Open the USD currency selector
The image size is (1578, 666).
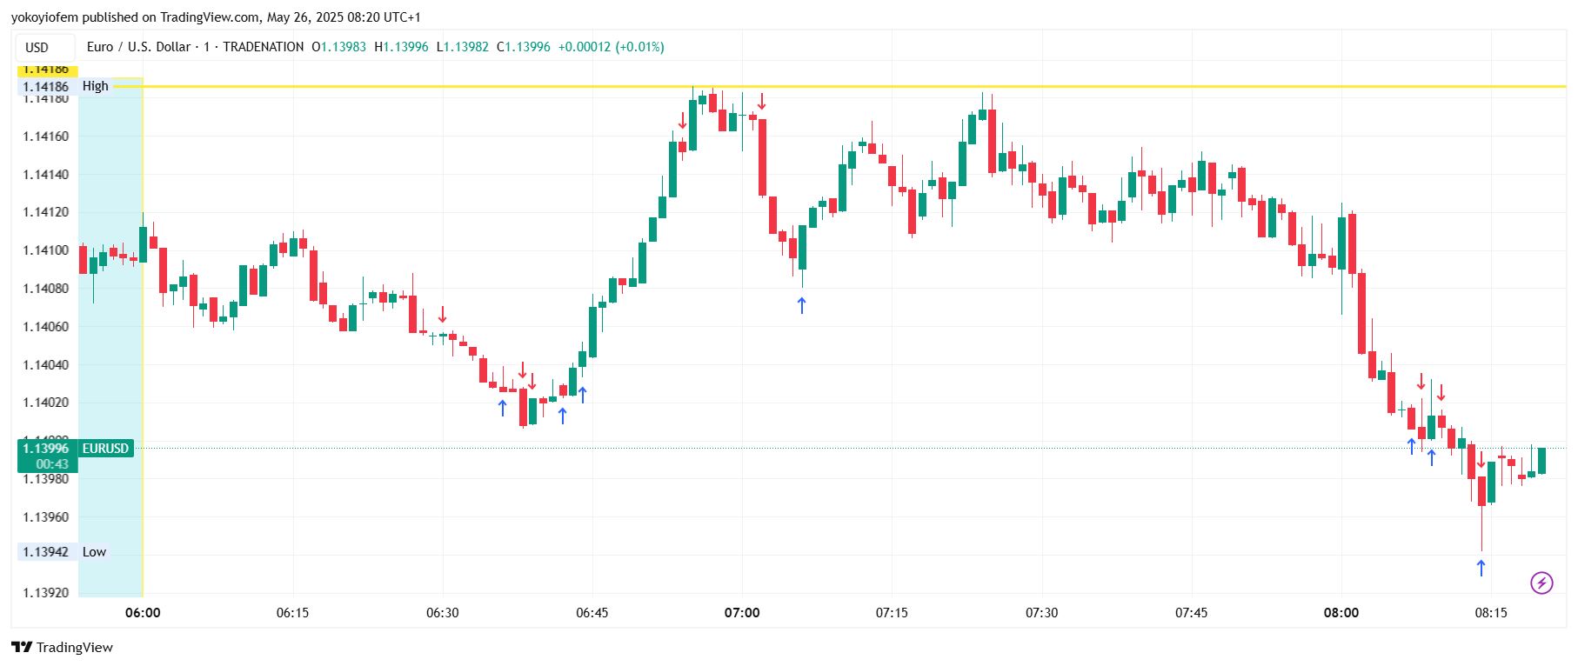[x=37, y=47]
